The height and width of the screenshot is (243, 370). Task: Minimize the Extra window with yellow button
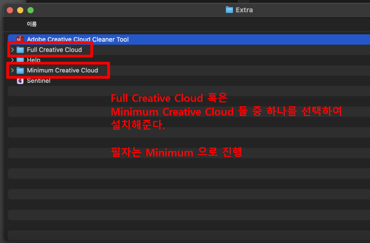(x=20, y=10)
